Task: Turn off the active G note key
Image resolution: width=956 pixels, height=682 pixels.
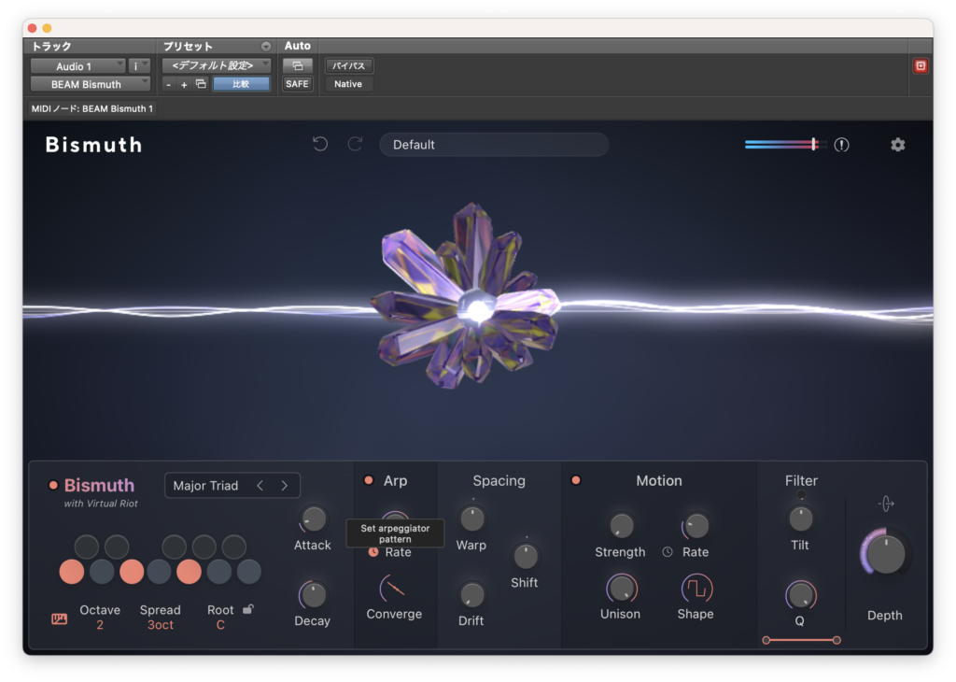Action: click(x=189, y=572)
